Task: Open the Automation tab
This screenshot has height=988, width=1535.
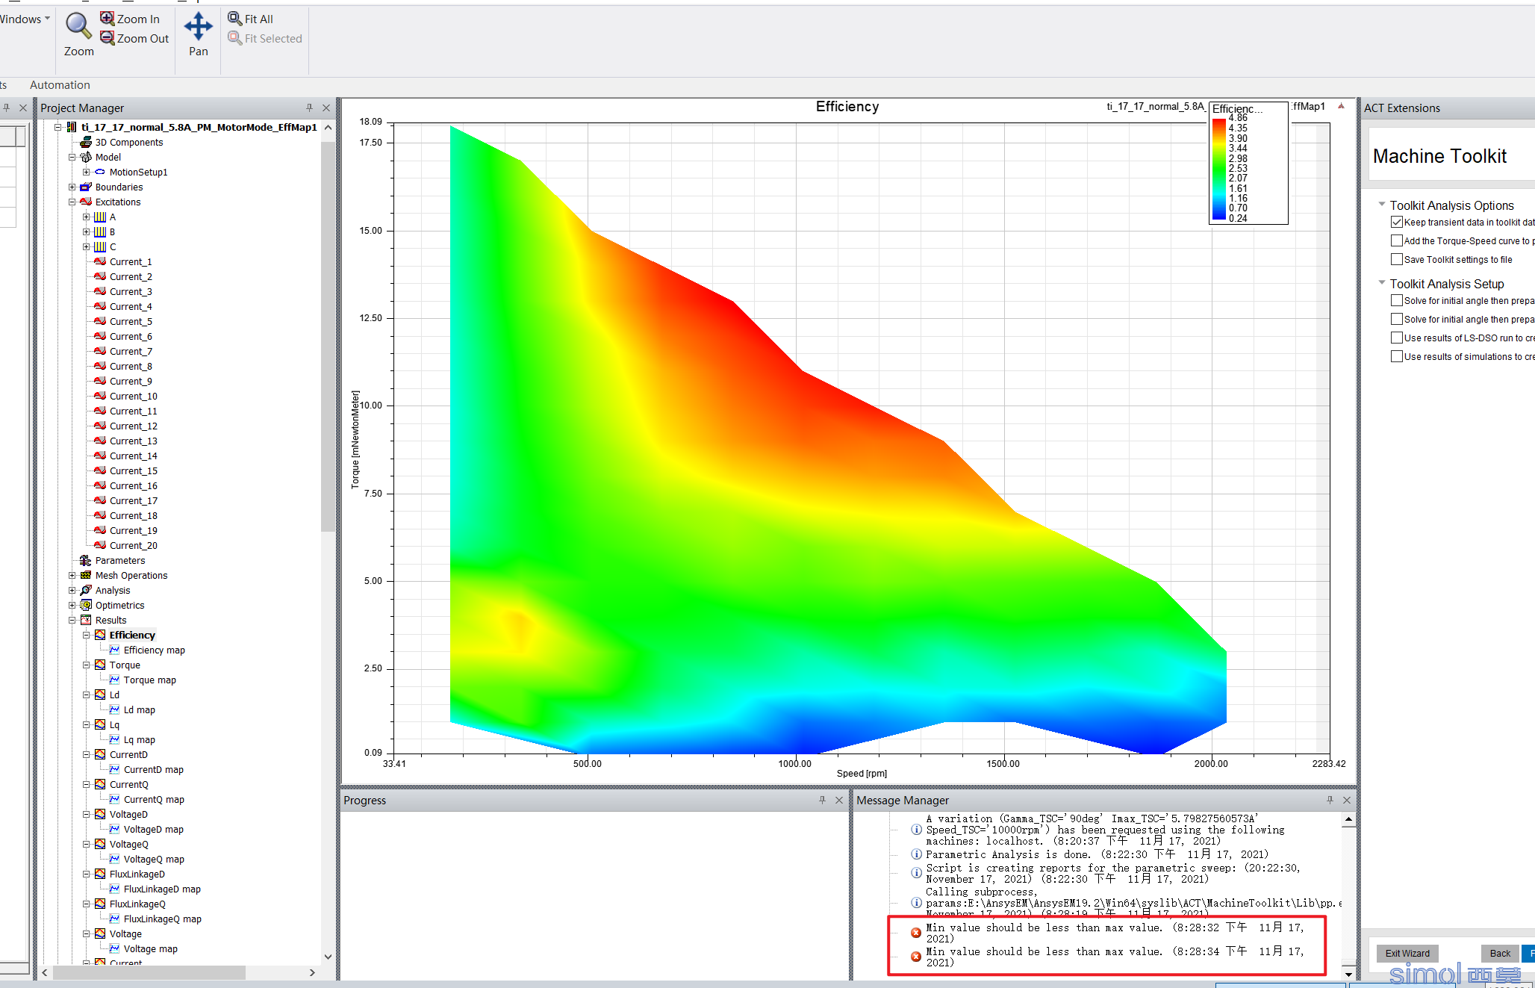Action: [60, 85]
